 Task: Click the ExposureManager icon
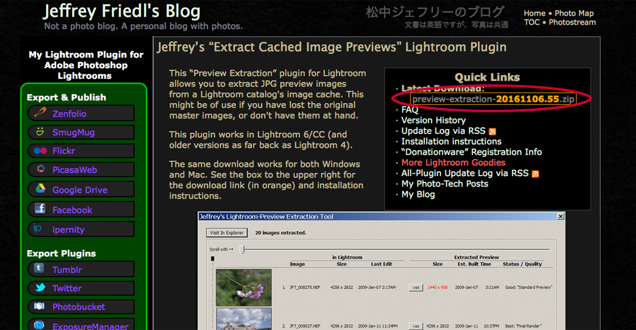(39, 325)
